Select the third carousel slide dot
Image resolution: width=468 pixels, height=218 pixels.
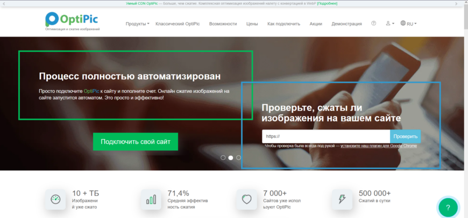click(238, 158)
